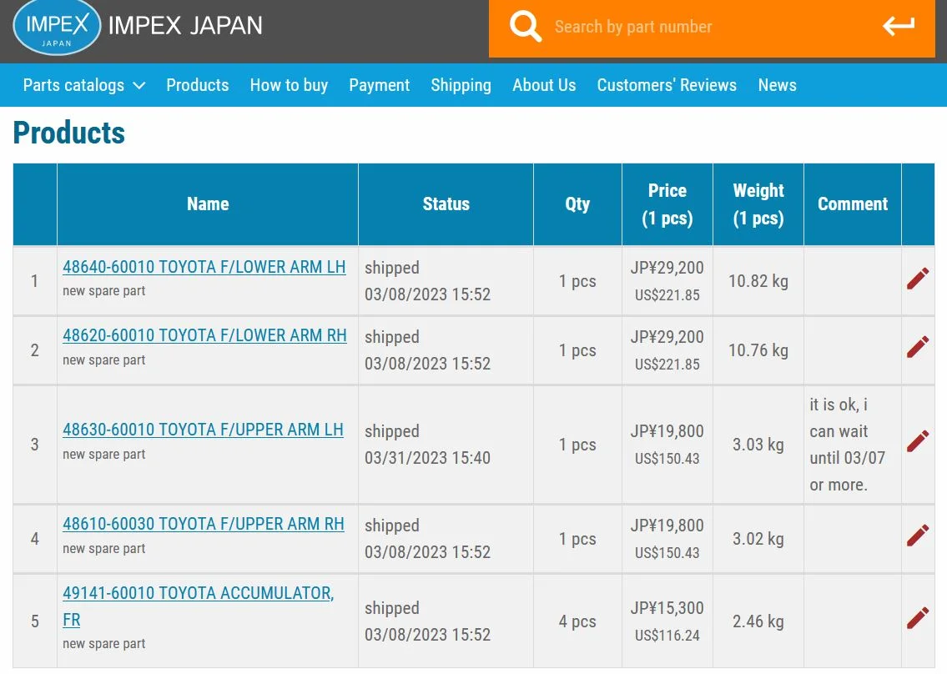
Task: Select the 4 pcs quantity cell
Action: [x=577, y=621]
